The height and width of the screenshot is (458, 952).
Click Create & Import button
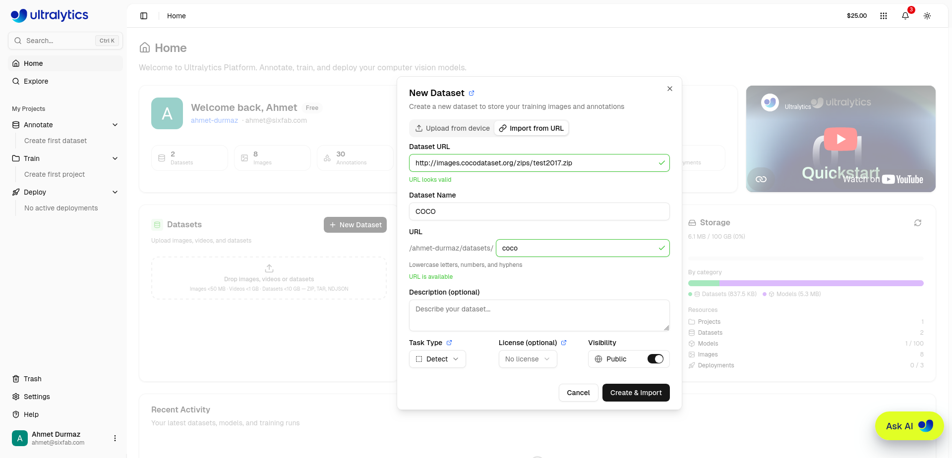pos(636,393)
